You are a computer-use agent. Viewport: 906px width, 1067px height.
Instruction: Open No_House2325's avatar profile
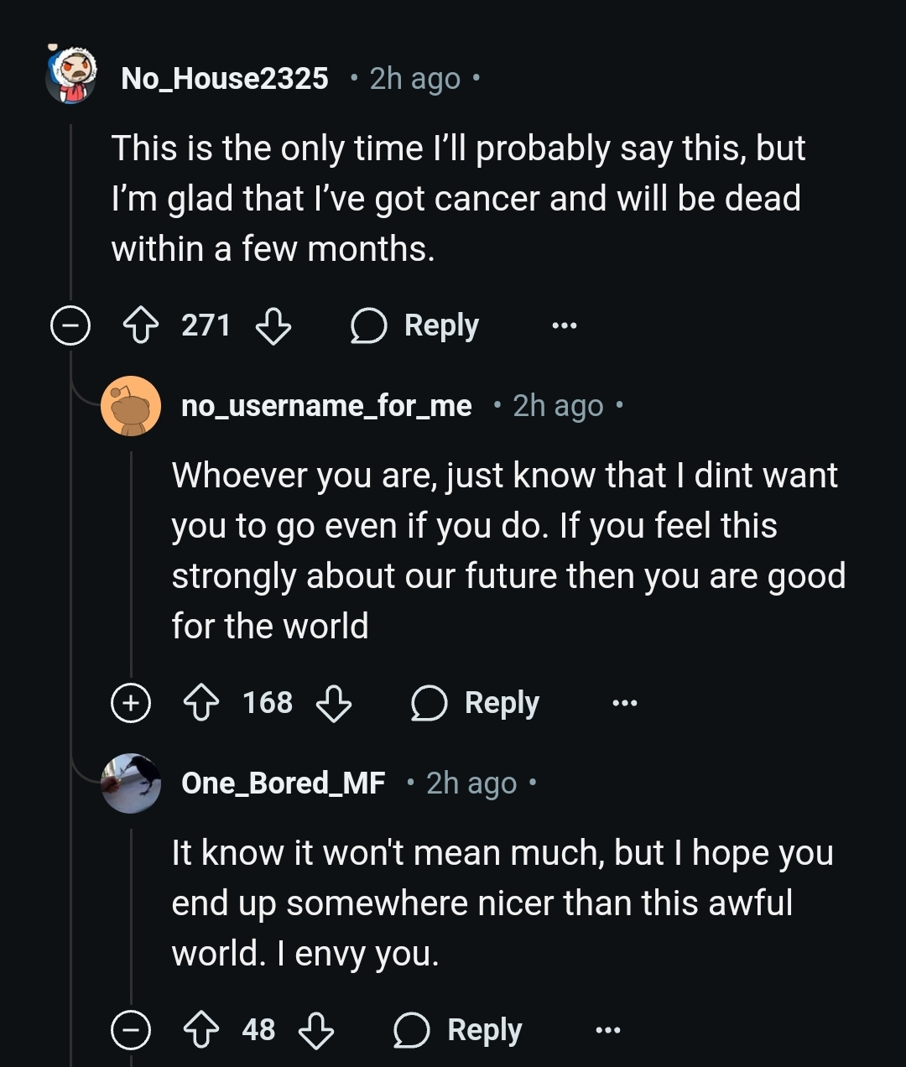coord(71,77)
